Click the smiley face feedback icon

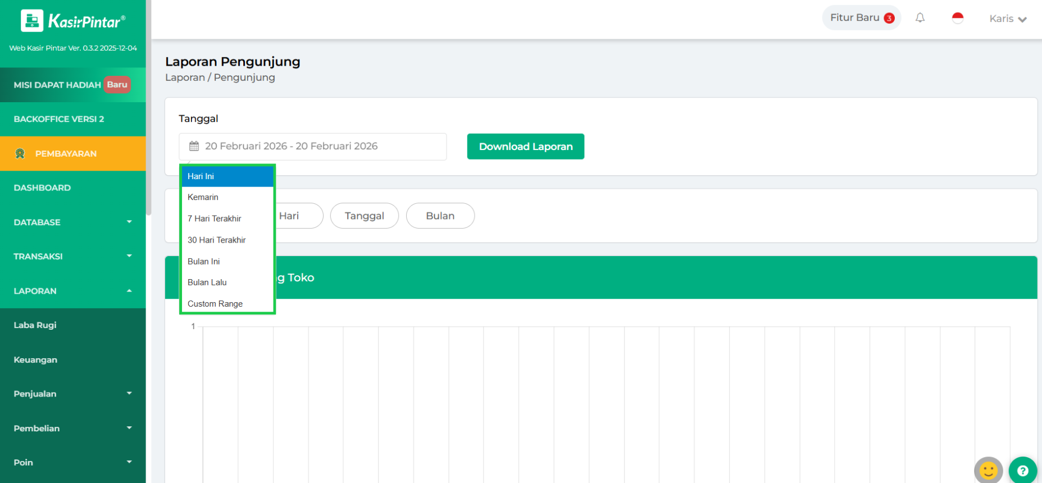point(988,471)
